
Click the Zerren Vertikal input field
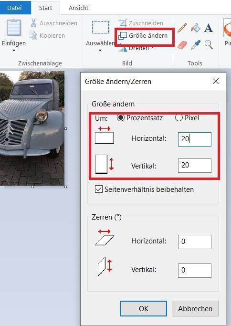point(195,271)
